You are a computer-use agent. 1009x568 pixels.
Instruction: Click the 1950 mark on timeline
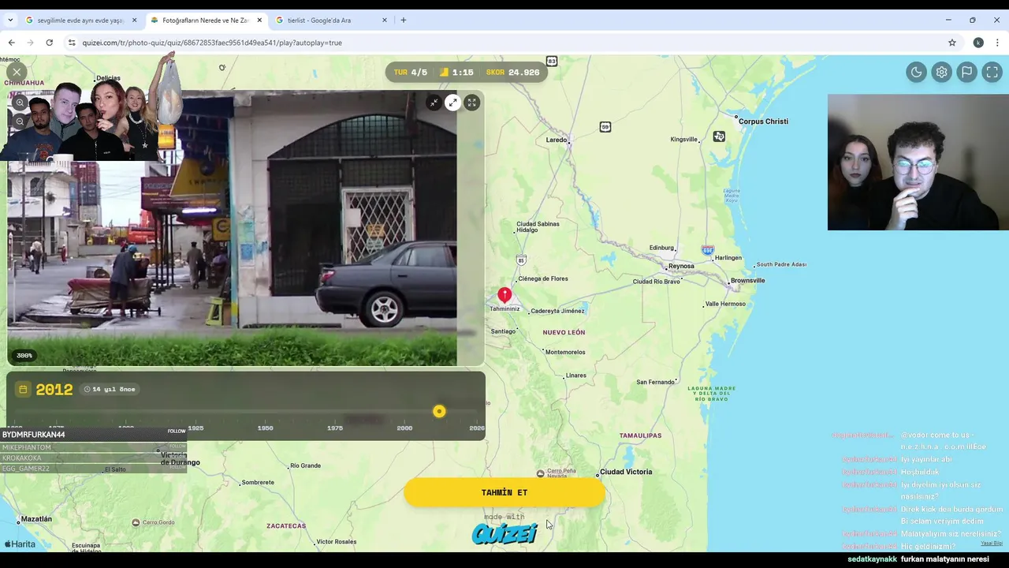[266, 428]
